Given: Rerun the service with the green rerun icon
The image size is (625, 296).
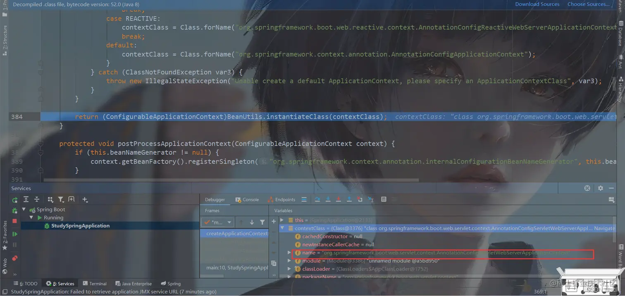Looking at the screenshot, I should pos(15,200).
